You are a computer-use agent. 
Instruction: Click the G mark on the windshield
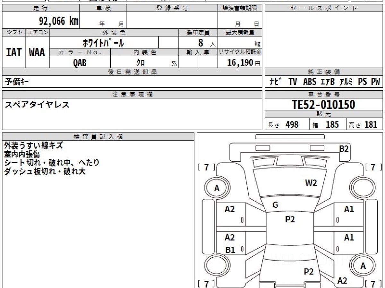(275, 205)
